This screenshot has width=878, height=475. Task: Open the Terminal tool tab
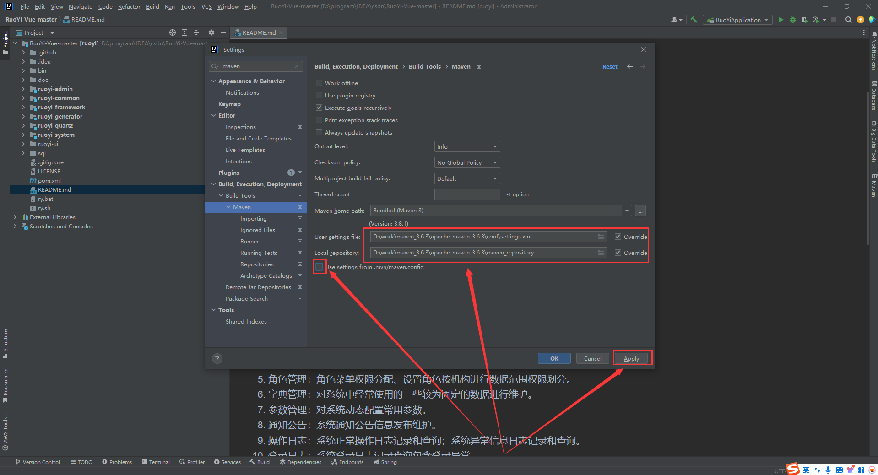[x=156, y=462]
